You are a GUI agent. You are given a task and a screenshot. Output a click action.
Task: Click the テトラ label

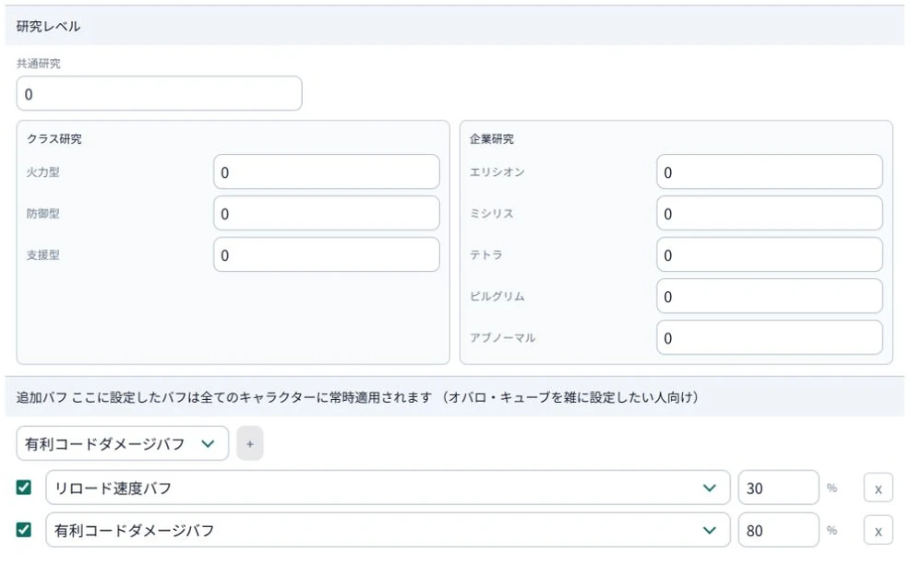click(x=486, y=254)
